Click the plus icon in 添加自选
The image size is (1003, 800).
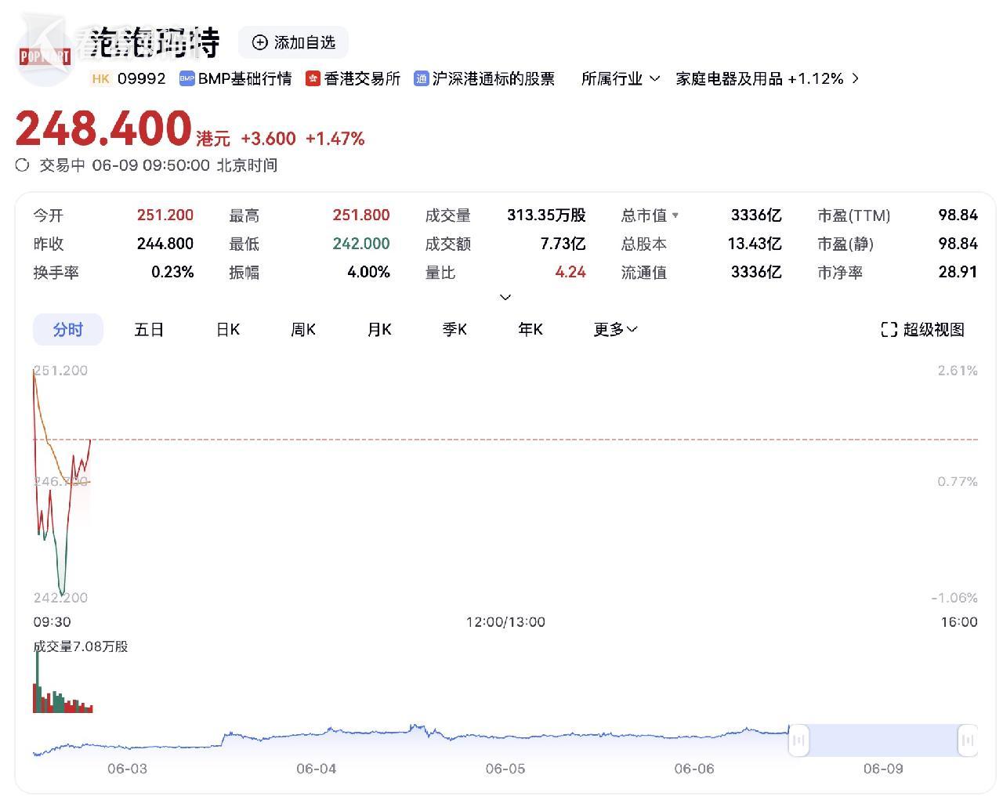(259, 42)
